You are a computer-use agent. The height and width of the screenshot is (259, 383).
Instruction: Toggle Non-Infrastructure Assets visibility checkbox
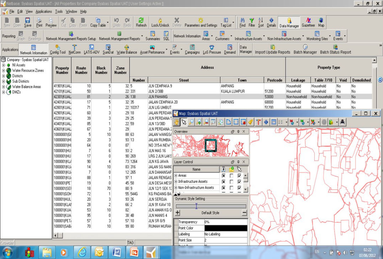tap(223, 188)
